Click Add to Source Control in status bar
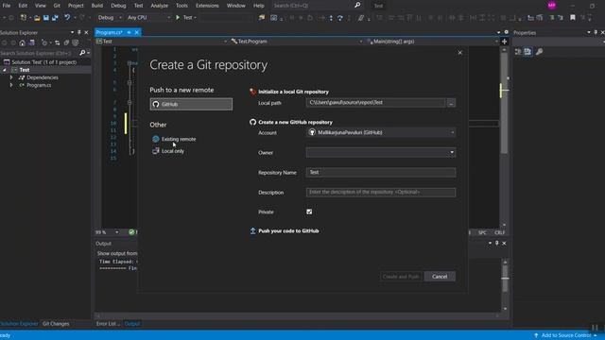Viewport: 605px width, 340px height. click(x=565, y=335)
